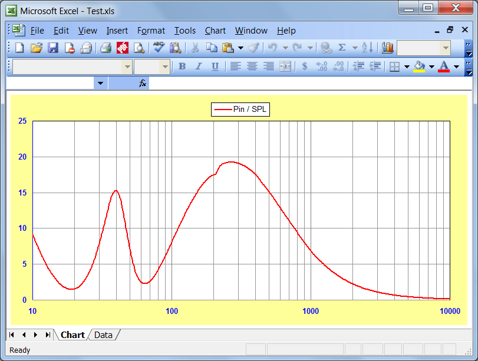Click Increase Decimal icon
Image resolution: width=478 pixels, height=361 pixels.
(x=322, y=66)
